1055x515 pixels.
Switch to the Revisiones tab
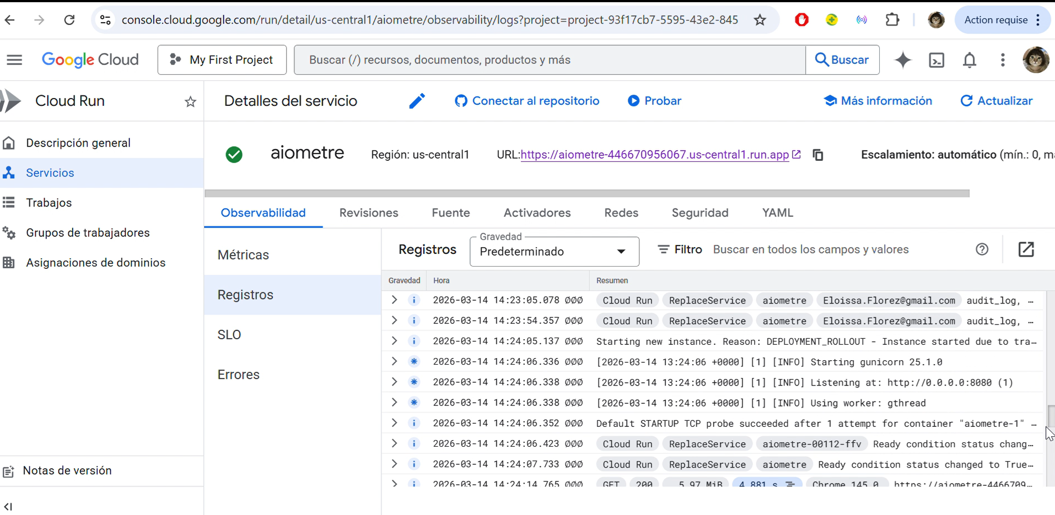coord(369,213)
